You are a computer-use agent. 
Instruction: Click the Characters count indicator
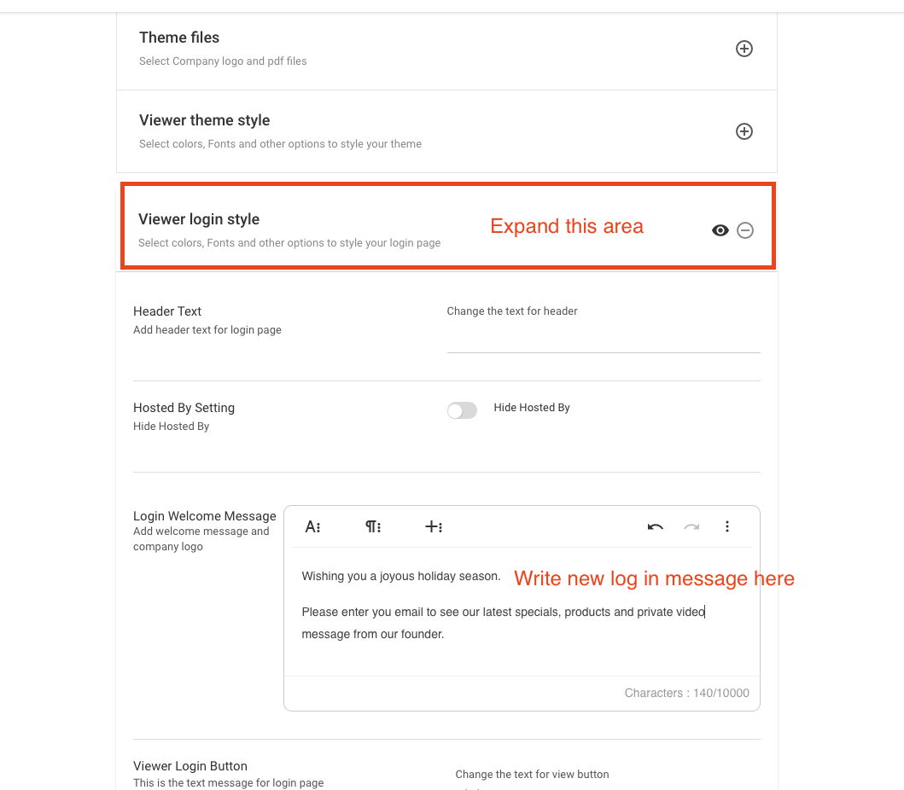pos(686,693)
